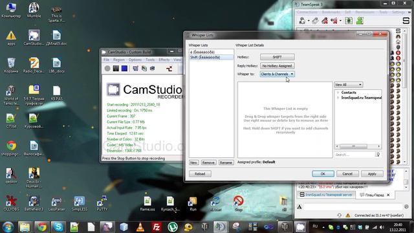Open the CamStudio desktop shortcut
This screenshot has height=233, width=414.
(x=34, y=38)
